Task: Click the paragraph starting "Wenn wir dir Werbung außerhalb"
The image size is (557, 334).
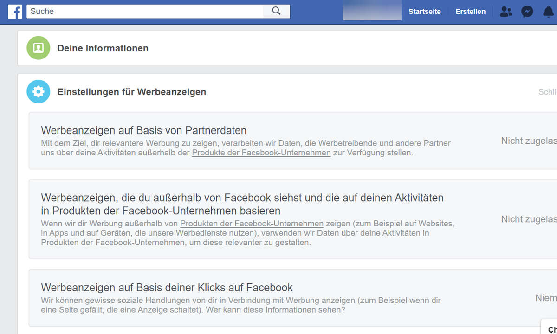Action: pos(248,233)
